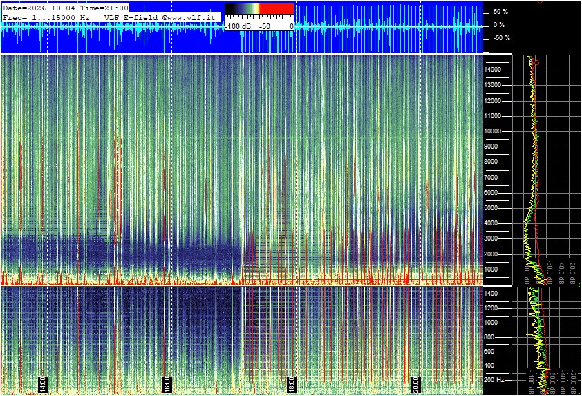
Task: Select the 11000 frequency axis label
Action: pos(493,116)
